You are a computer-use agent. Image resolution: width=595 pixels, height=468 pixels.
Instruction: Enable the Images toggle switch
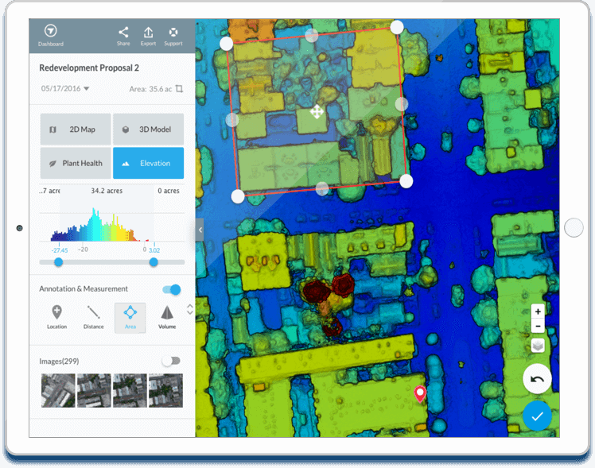coord(170,361)
